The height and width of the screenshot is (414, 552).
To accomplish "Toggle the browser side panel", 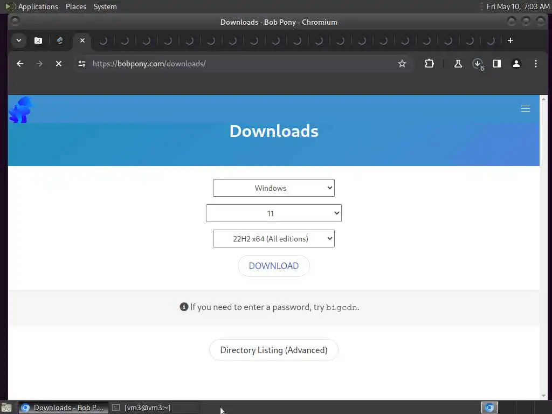I will pos(496,64).
